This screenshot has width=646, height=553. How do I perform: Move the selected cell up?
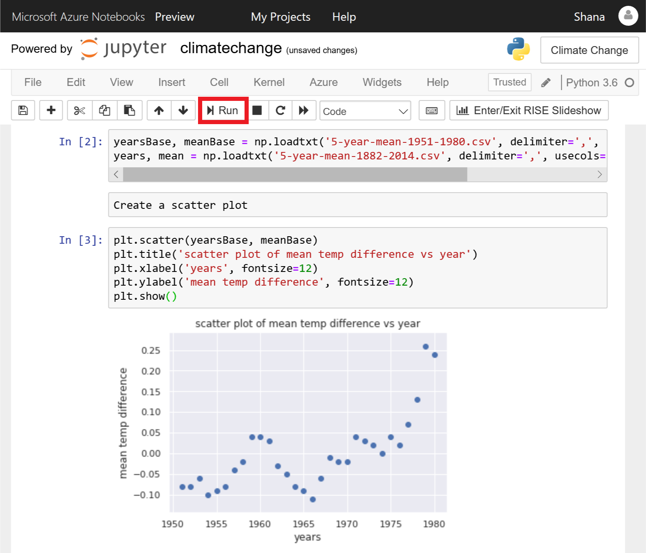pyautogui.click(x=159, y=110)
